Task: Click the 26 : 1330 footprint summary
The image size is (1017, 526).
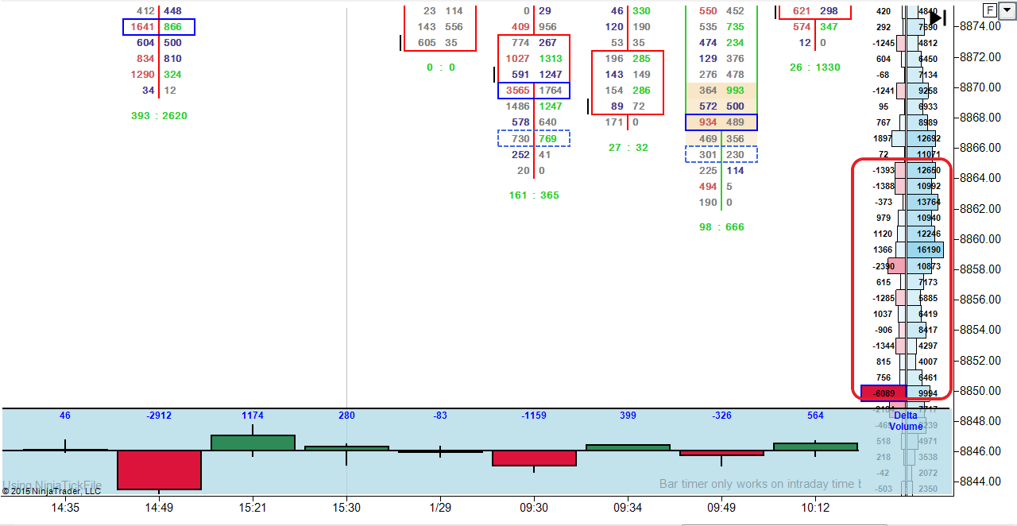Action: click(x=815, y=68)
